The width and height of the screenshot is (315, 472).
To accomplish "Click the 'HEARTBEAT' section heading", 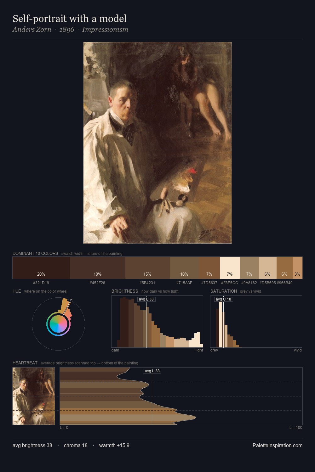I will [25, 363].
